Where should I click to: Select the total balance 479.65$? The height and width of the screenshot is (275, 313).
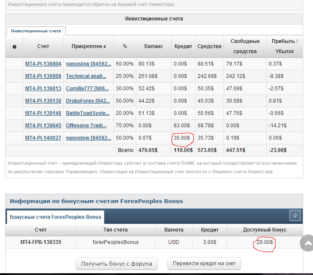click(148, 150)
